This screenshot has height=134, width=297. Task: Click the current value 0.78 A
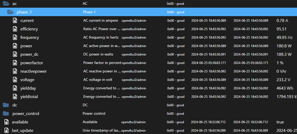282,21
